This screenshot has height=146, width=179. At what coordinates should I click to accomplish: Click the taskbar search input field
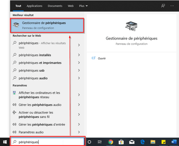point(47,142)
